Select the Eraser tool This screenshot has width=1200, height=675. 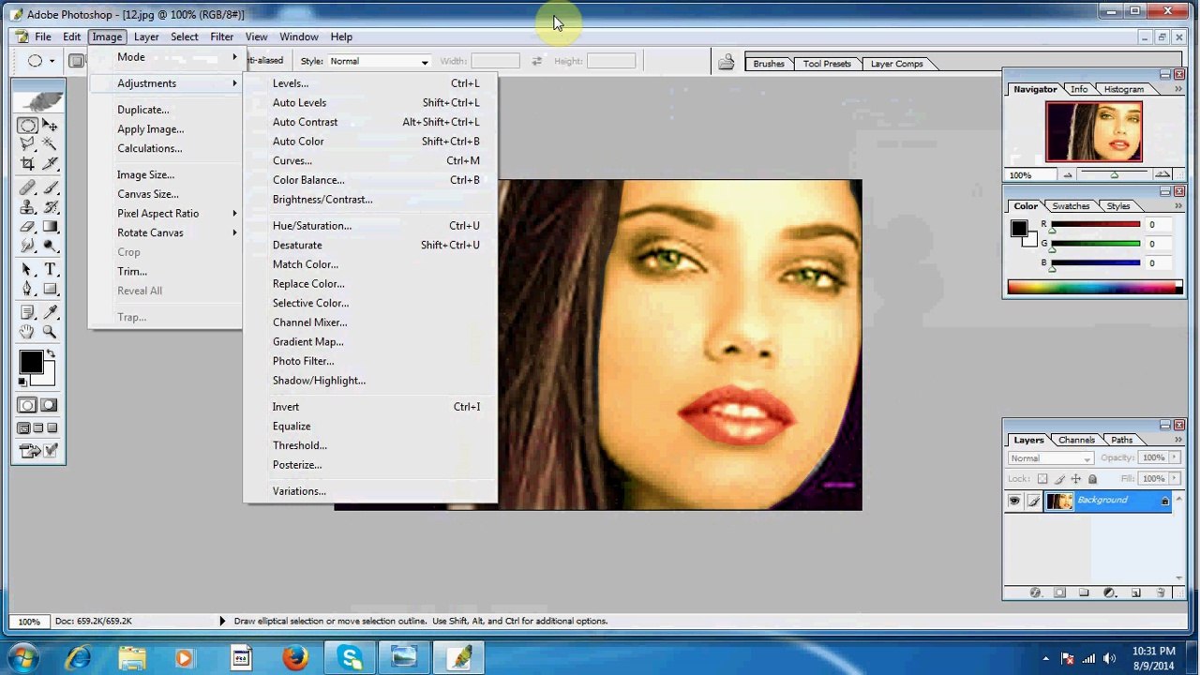coord(27,227)
